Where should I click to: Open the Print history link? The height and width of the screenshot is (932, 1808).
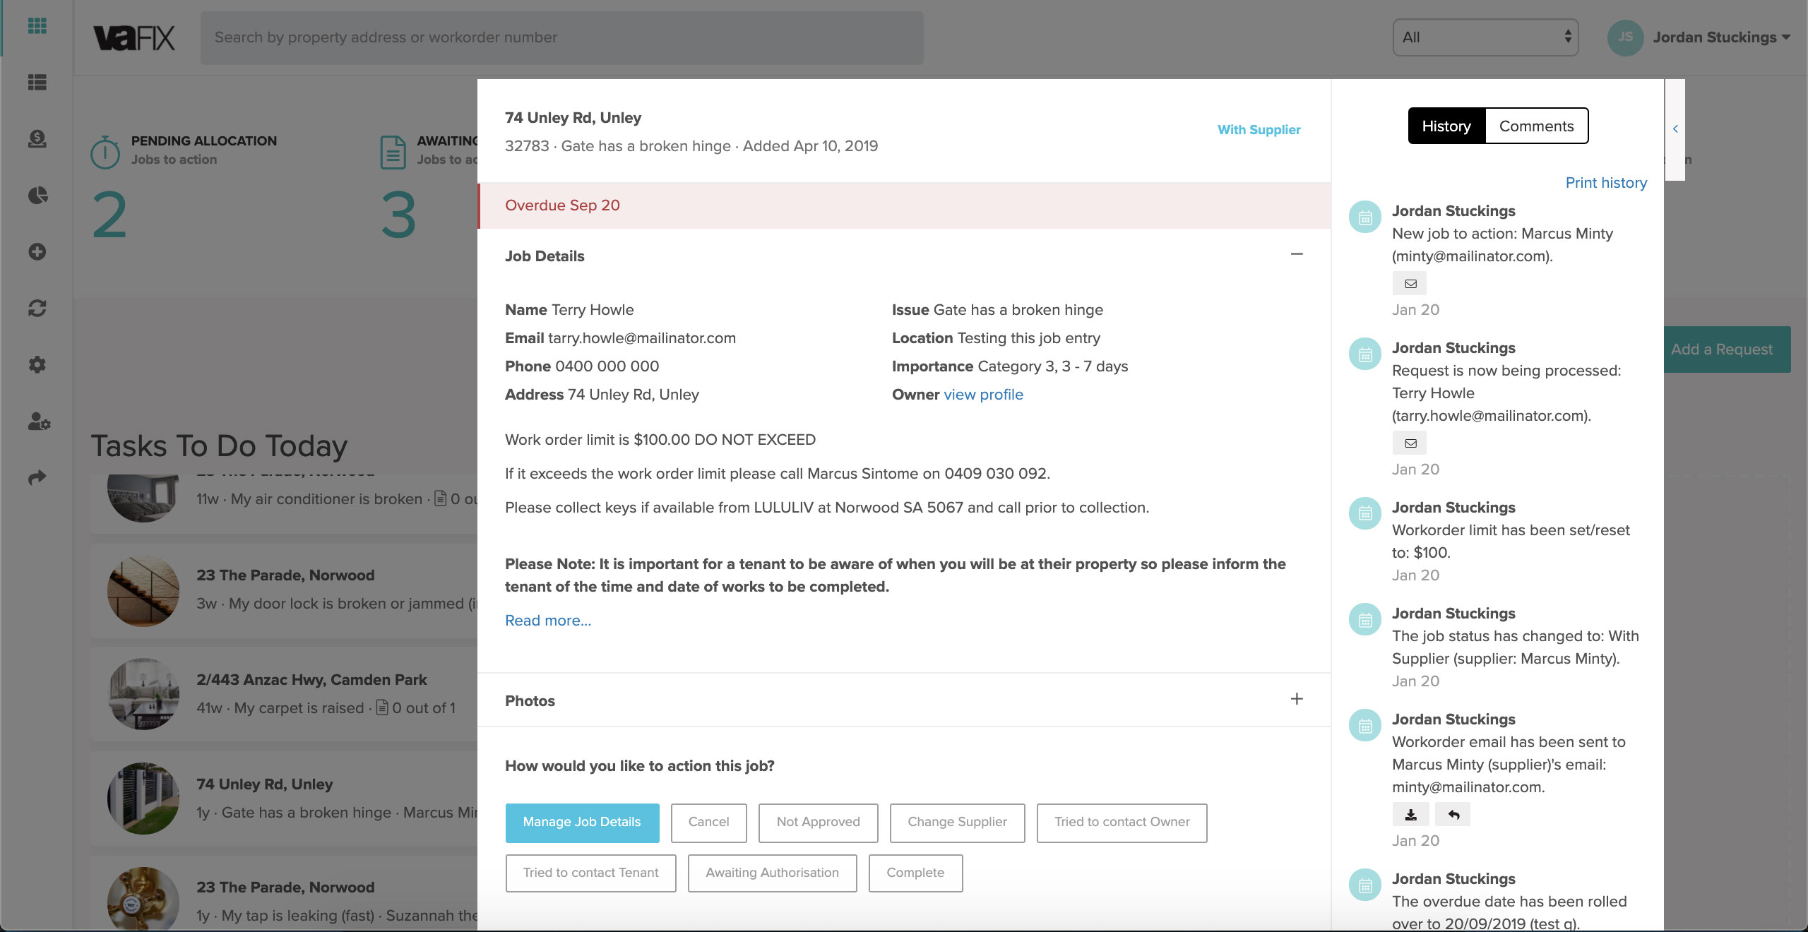click(x=1606, y=183)
